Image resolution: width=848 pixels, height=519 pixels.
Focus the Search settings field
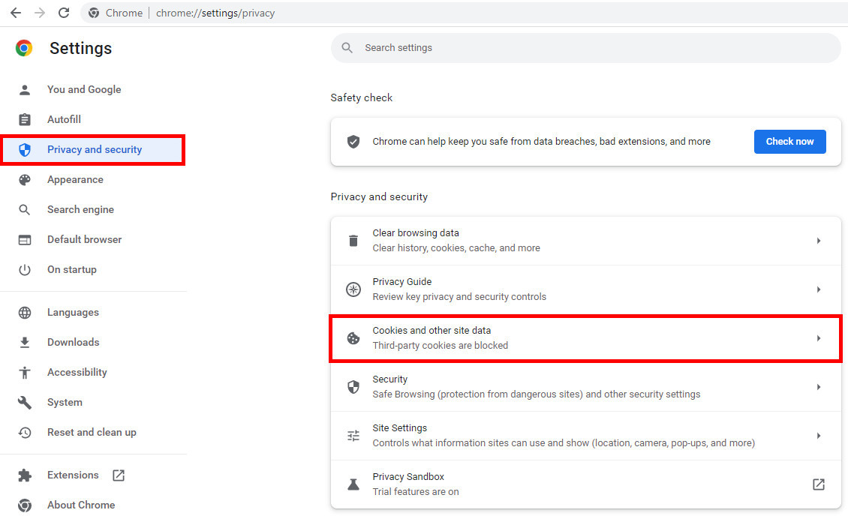pyautogui.click(x=585, y=47)
